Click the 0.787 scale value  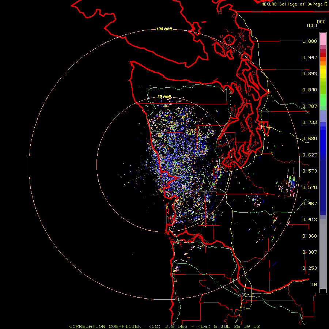tap(310, 106)
